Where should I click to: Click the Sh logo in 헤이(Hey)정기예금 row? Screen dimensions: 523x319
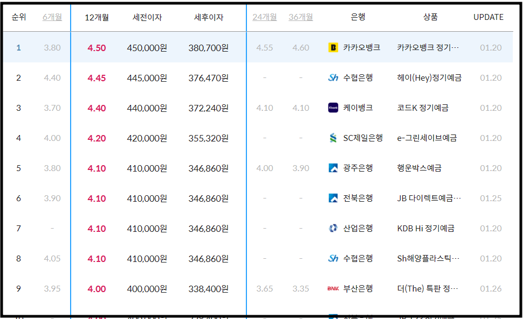pos(333,77)
